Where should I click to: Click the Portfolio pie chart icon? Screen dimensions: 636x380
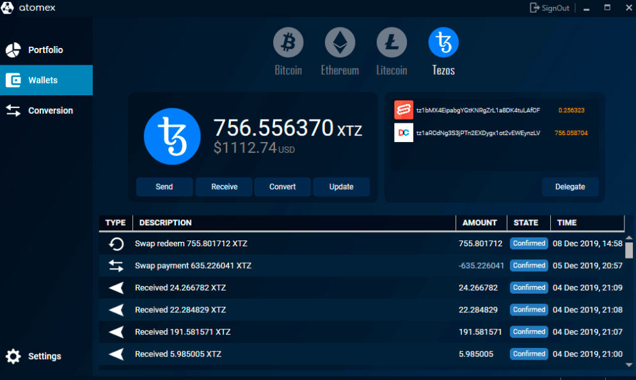[13, 50]
